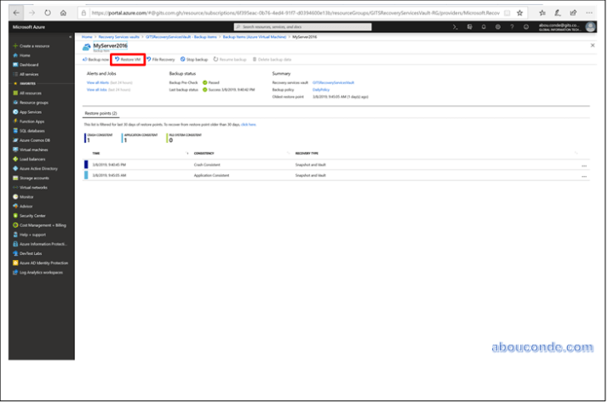Click Backup now in the toolbar

click(x=95, y=59)
